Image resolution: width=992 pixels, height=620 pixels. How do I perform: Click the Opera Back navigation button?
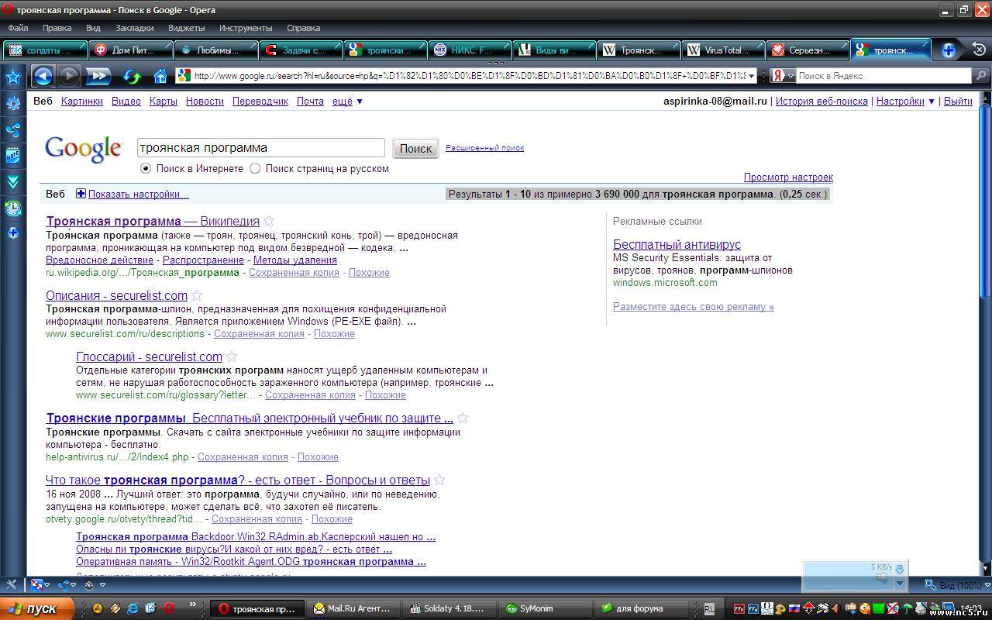point(43,76)
